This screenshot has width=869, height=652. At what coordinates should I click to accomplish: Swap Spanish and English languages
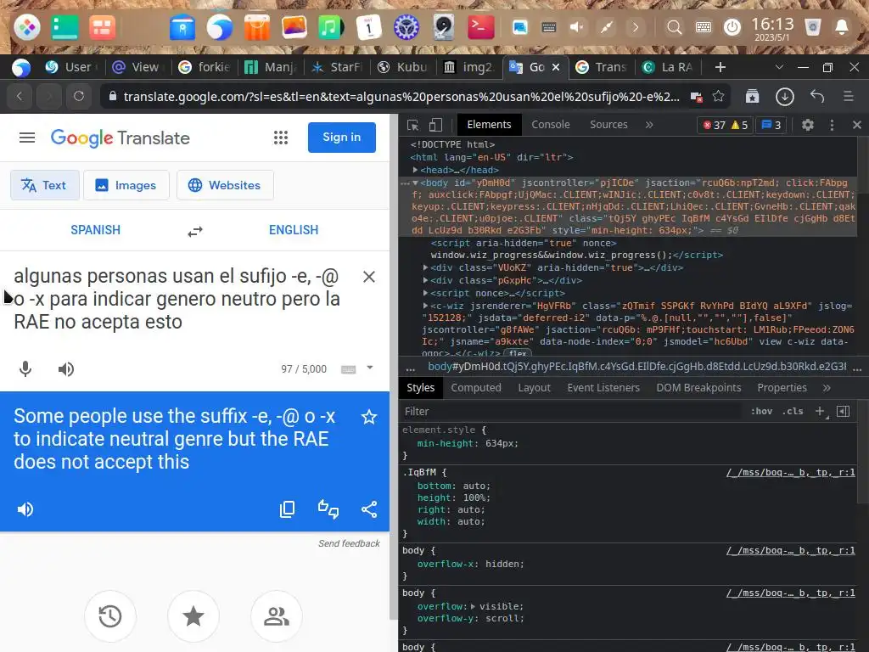point(194,231)
